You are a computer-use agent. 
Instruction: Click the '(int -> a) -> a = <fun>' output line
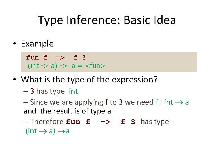[x=66, y=66]
